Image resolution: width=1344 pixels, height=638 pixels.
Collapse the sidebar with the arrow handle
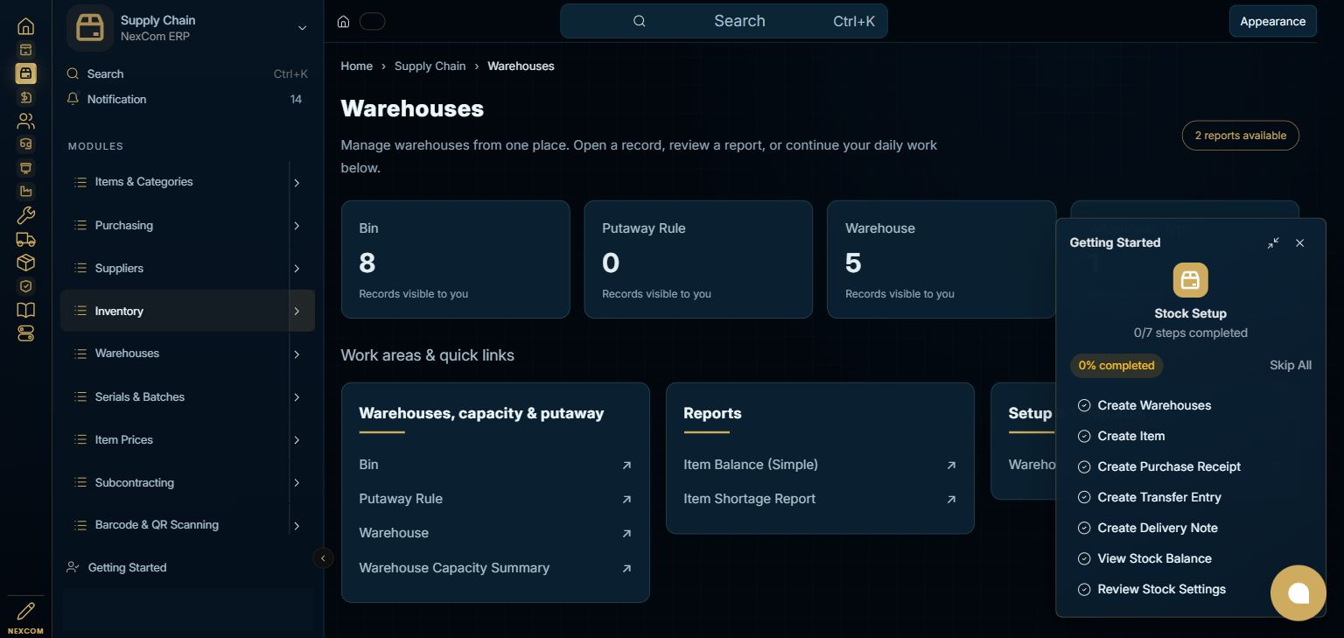pos(323,558)
